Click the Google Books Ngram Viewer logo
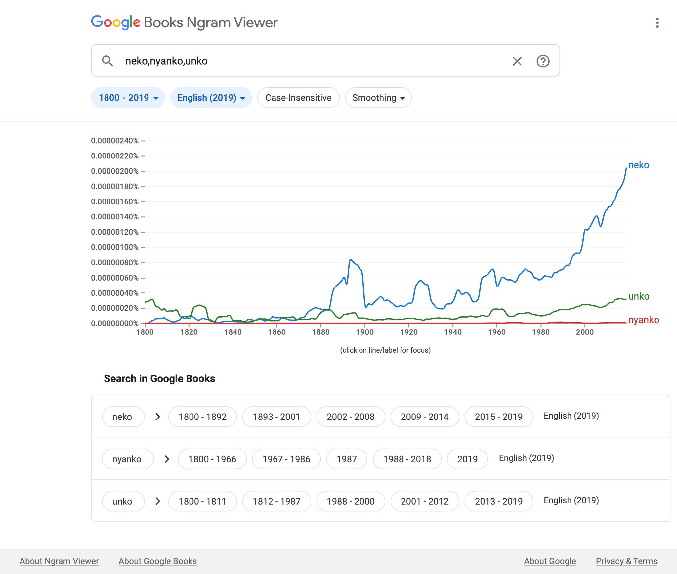Viewport: 677px width, 574px height. coord(184,22)
